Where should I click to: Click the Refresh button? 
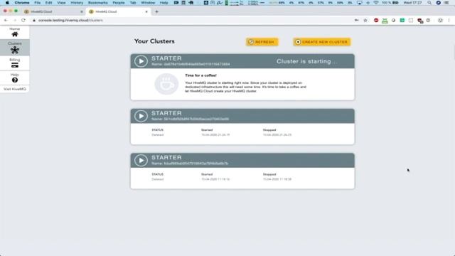262,42
